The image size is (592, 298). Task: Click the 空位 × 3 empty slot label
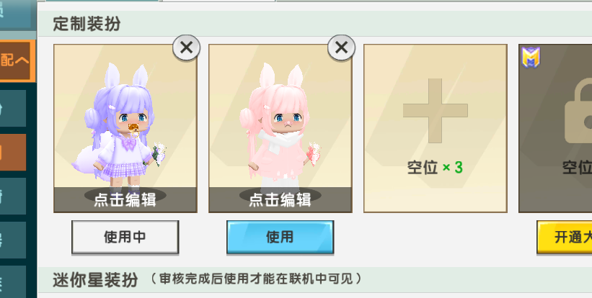[435, 167]
